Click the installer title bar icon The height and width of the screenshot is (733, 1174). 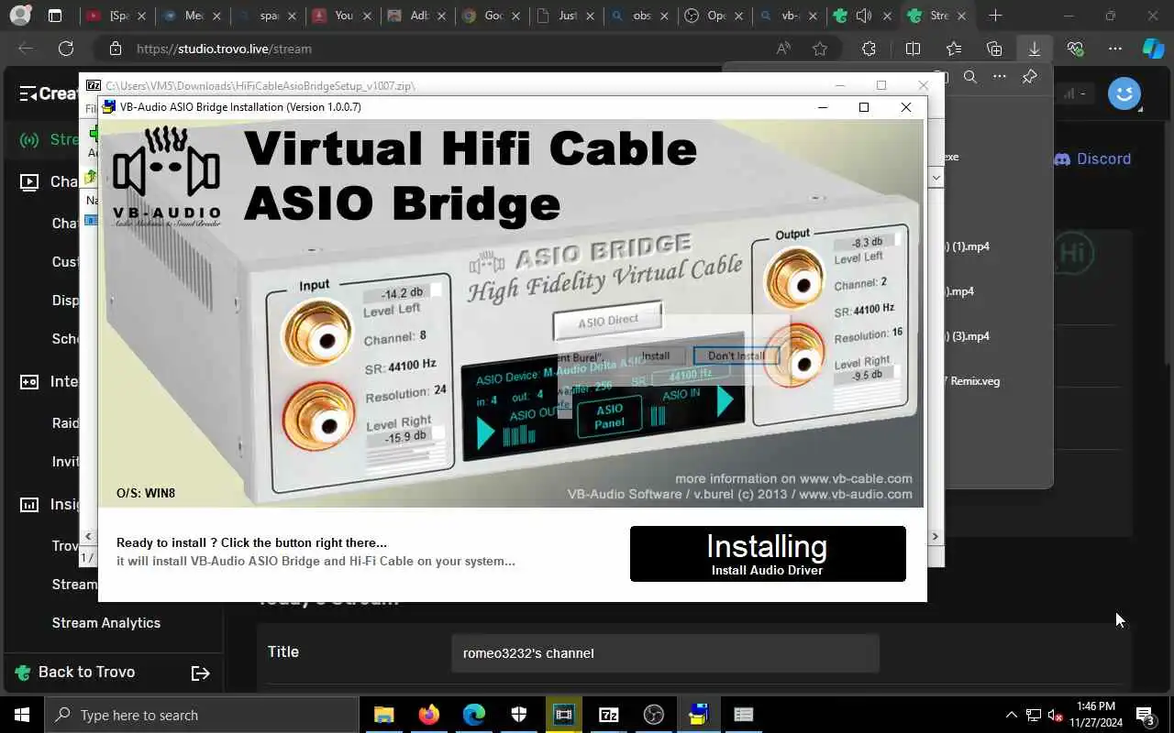point(108,107)
